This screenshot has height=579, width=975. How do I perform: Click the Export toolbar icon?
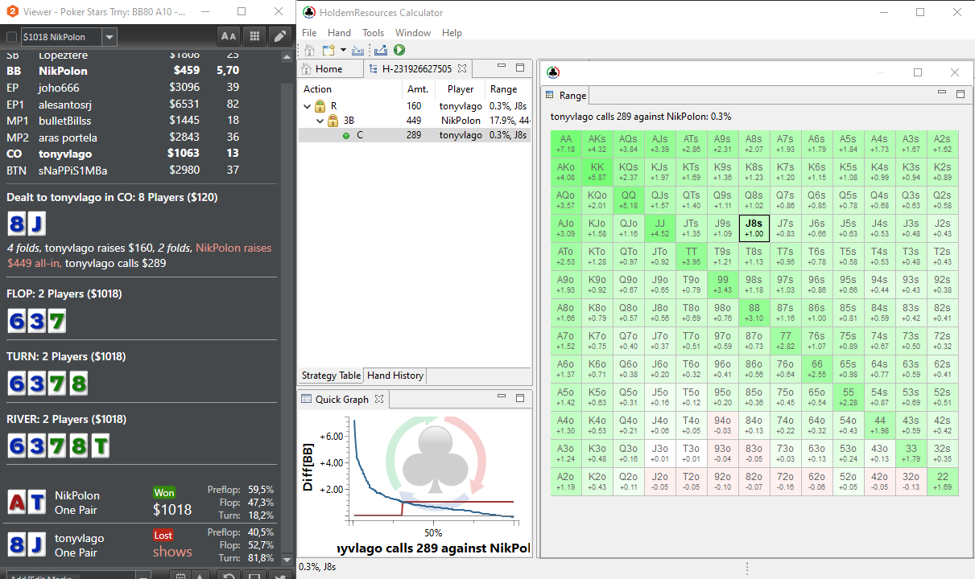(381, 51)
